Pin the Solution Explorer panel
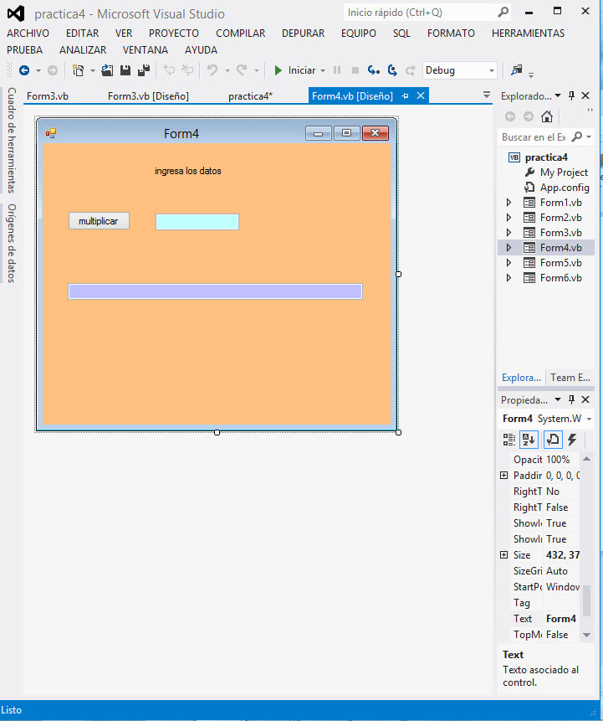 pos(571,95)
